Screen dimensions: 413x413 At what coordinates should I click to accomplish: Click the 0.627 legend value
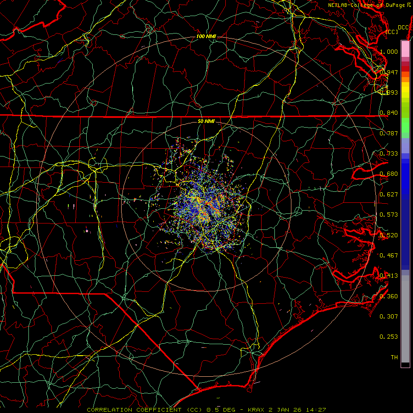389,195
